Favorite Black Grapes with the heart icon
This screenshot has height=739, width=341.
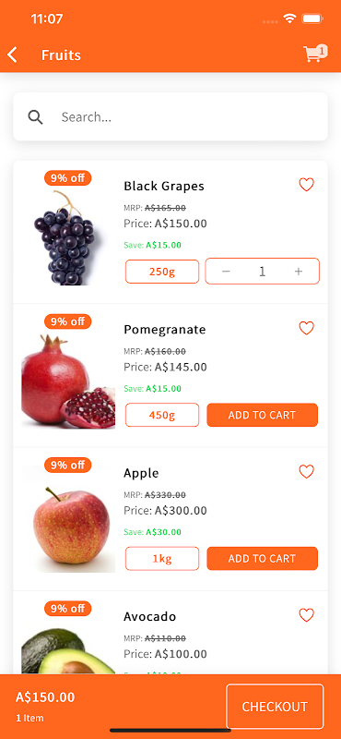pyautogui.click(x=307, y=184)
